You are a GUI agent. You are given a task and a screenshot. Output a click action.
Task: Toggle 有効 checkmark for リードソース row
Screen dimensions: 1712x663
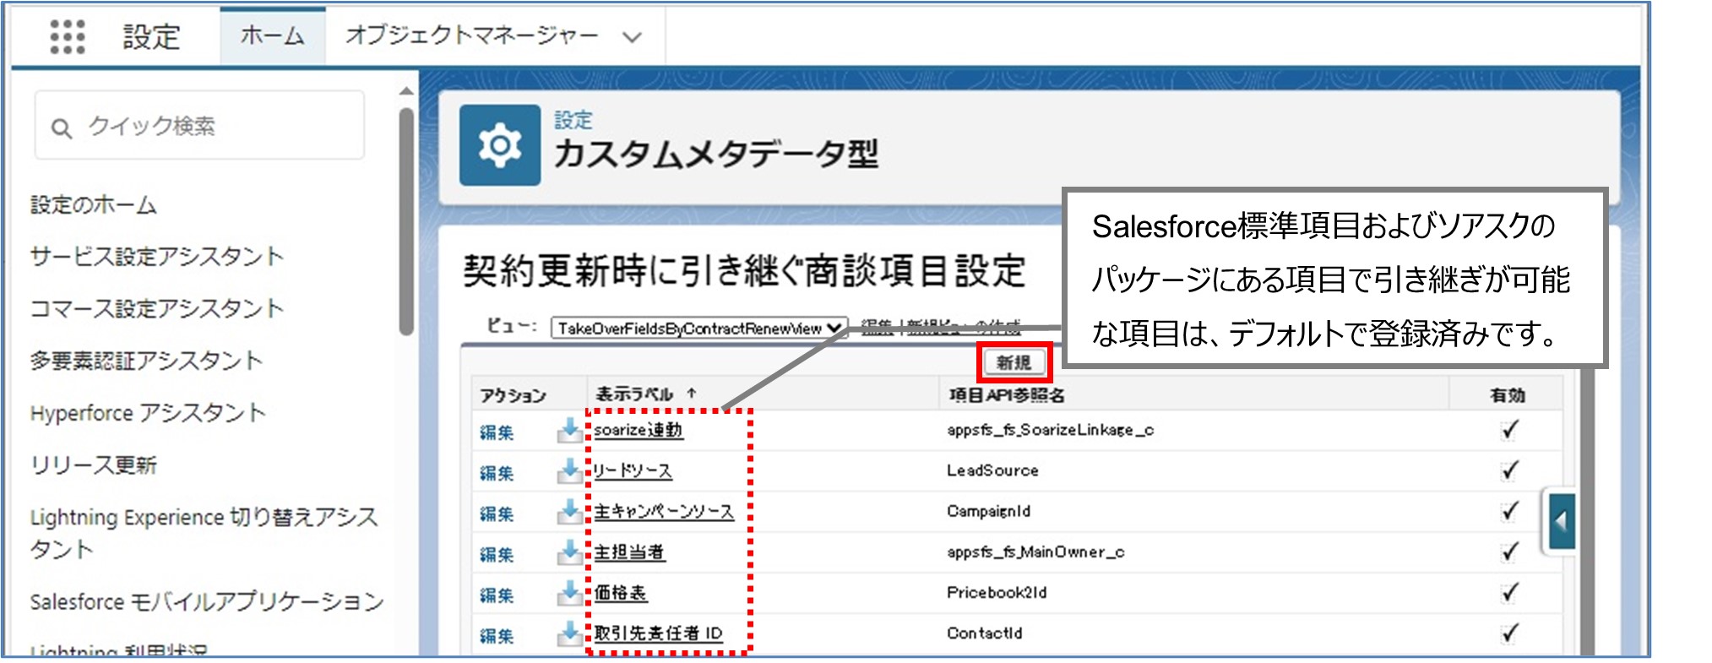tap(1509, 470)
